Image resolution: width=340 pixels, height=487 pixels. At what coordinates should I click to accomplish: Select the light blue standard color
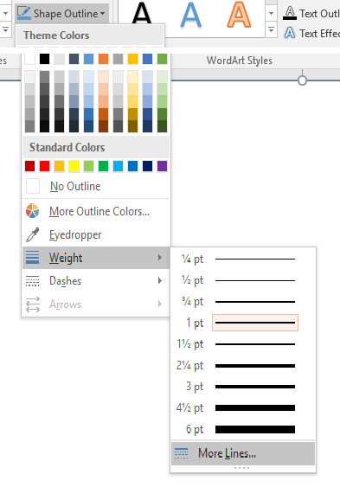tap(118, 166)
